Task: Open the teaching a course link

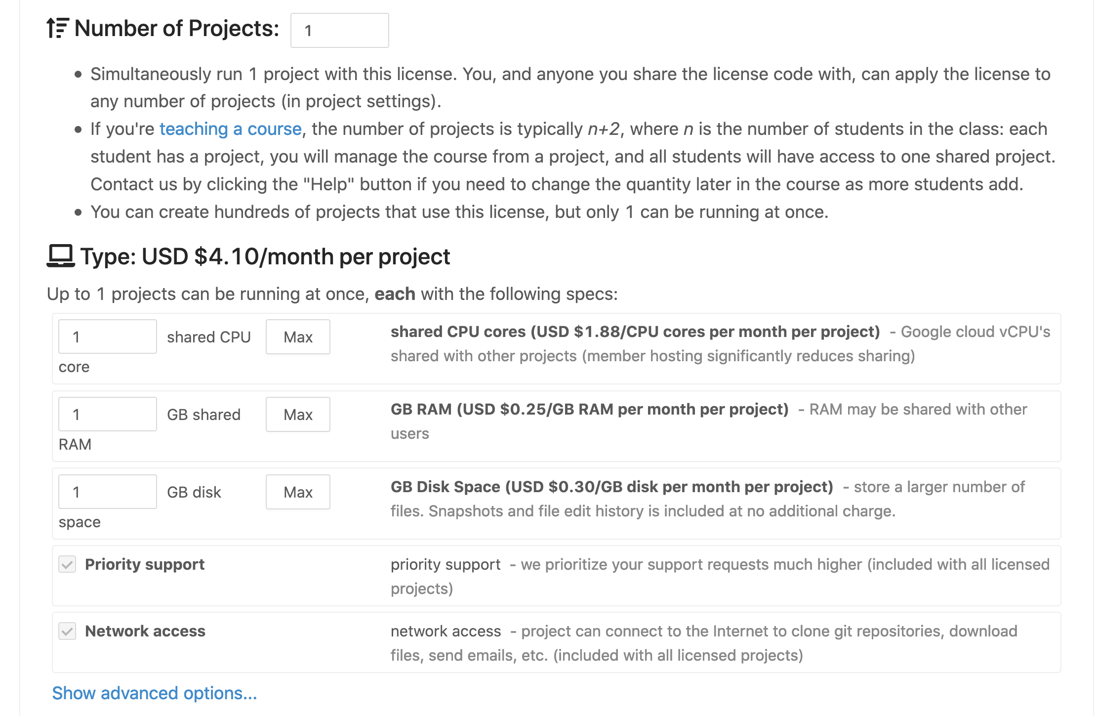Action: point(230,129)
